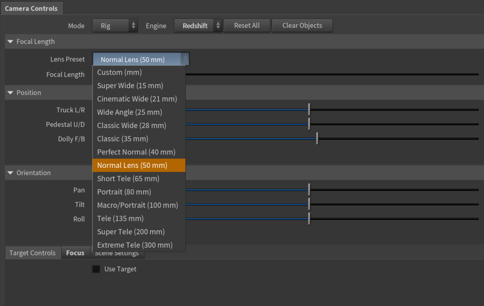Select Custom (mm) from the list
Viewport: 484px width, 306px height.
119,73
